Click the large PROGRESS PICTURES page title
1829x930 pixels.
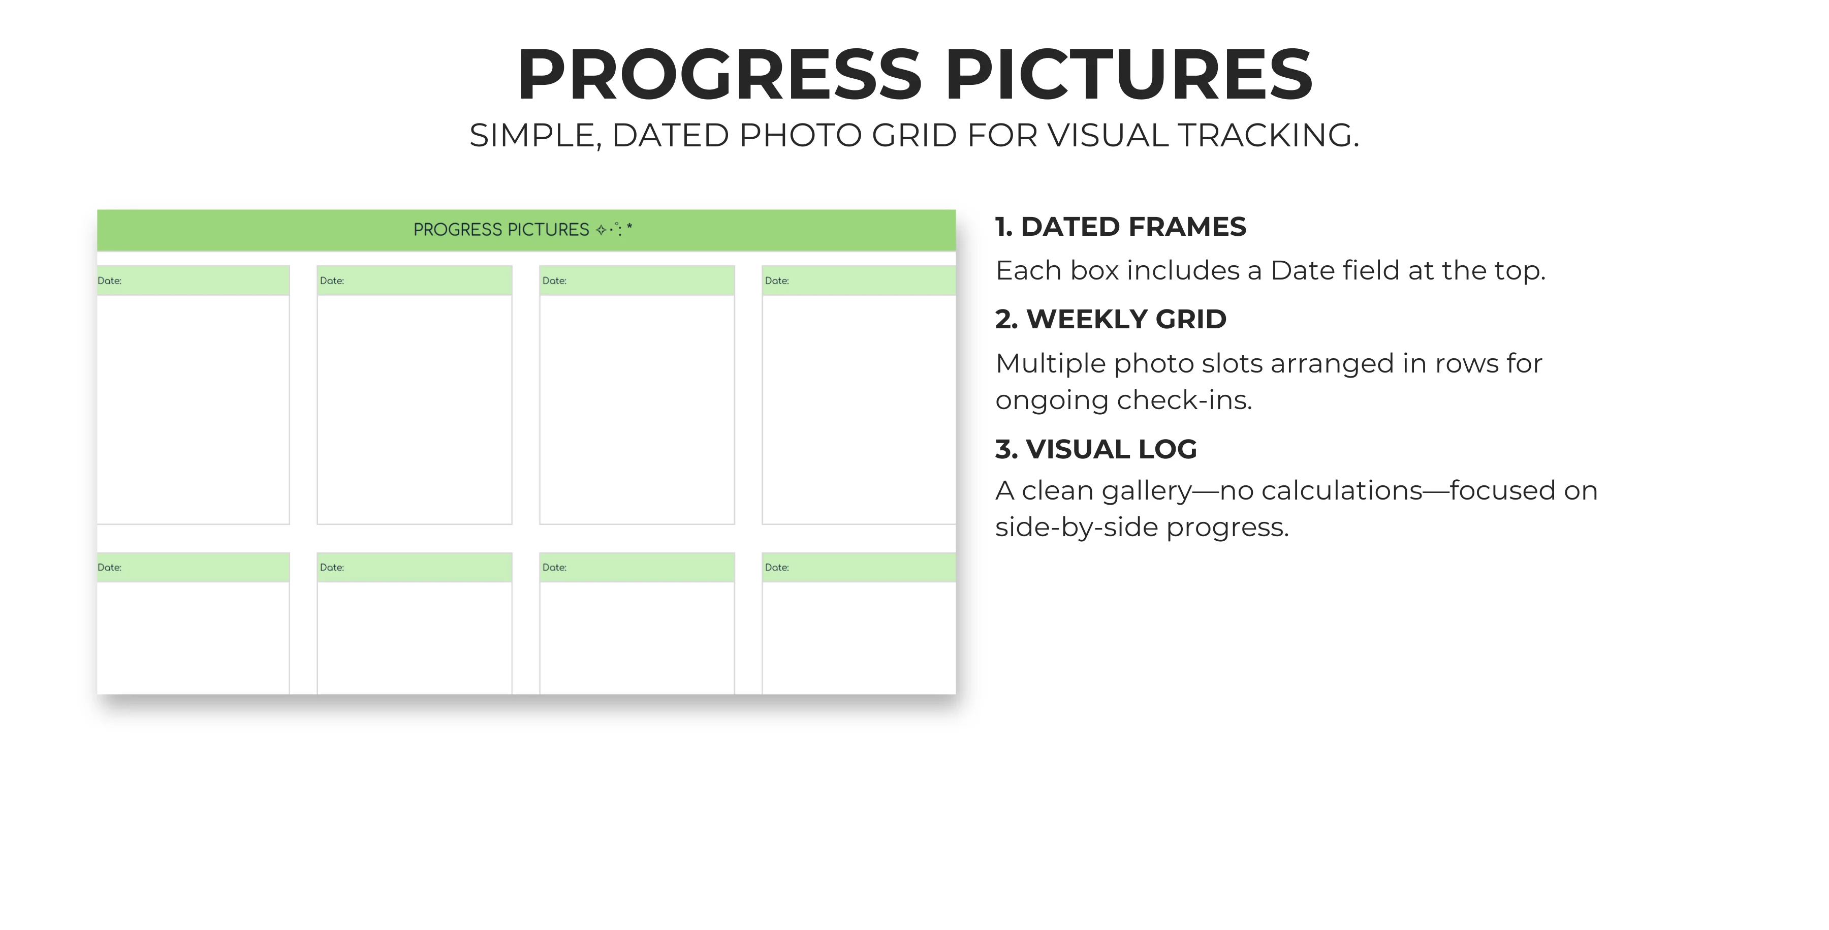click(x=915, y=74)
